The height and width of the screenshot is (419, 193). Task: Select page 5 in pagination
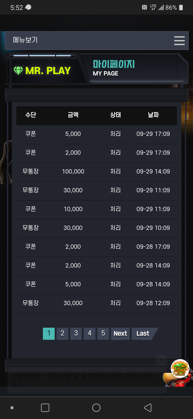tap(103, 334)
